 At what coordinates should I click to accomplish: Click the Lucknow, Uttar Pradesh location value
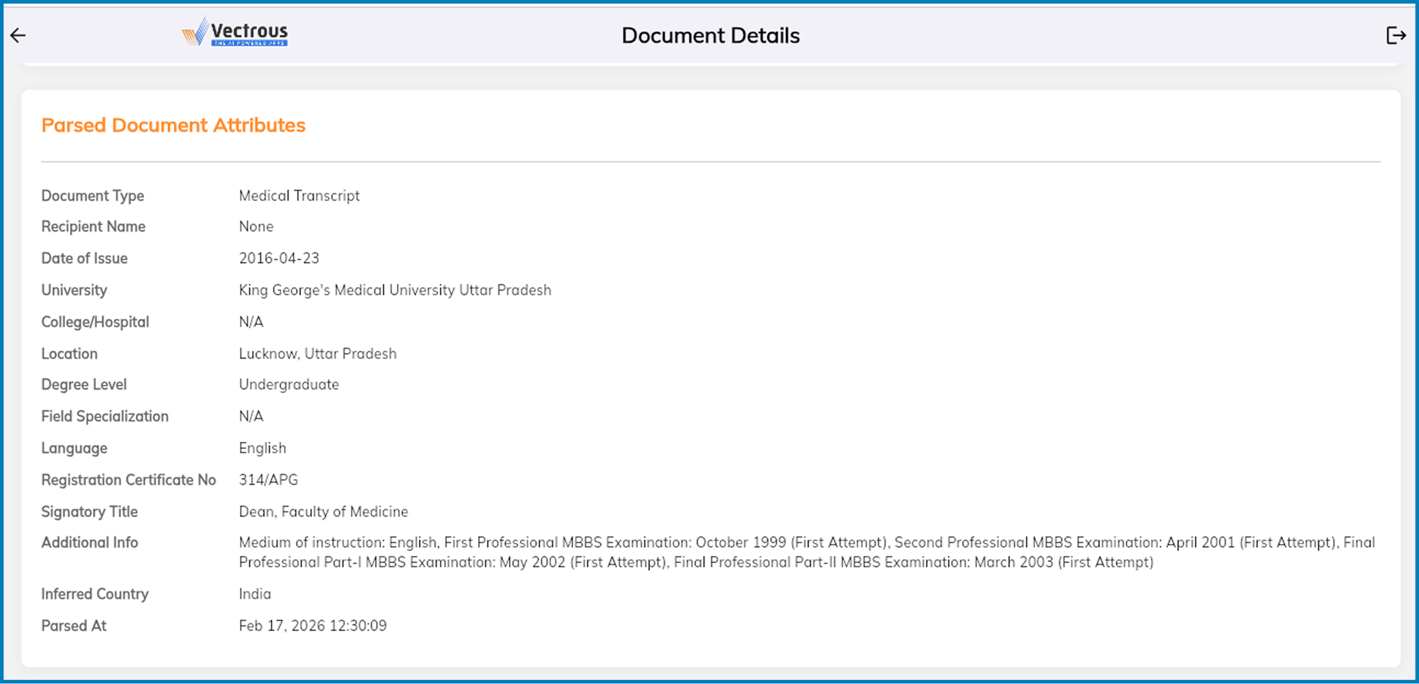(x=317, y=354)
